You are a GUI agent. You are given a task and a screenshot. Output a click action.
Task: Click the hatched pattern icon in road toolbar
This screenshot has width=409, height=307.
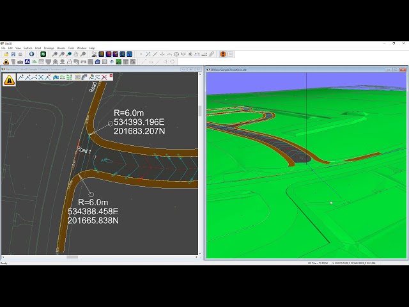[78, 77]
